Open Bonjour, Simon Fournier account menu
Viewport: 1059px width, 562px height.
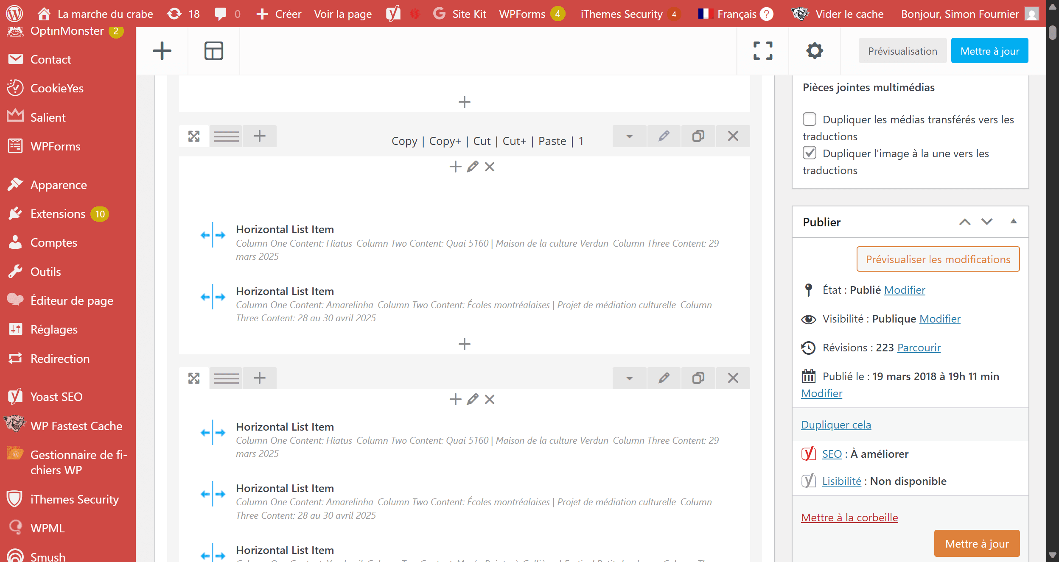[x=969, y=14]
